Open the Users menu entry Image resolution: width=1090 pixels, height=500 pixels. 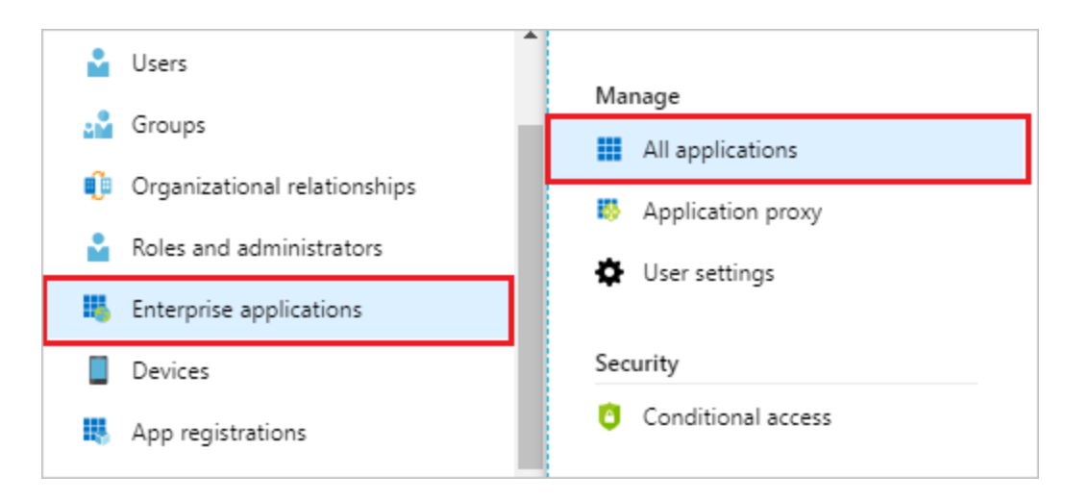point(160,63)
